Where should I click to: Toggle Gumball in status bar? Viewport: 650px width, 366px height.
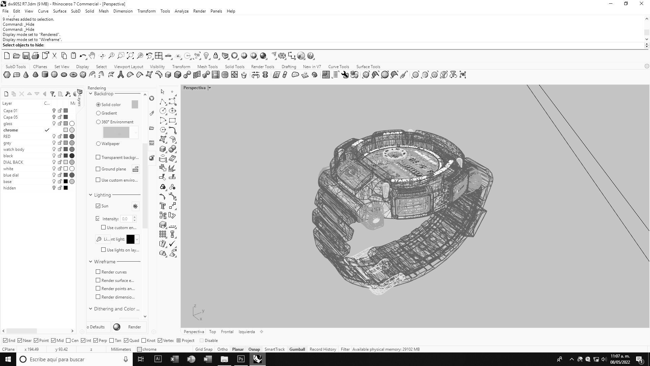click(297, 349)
